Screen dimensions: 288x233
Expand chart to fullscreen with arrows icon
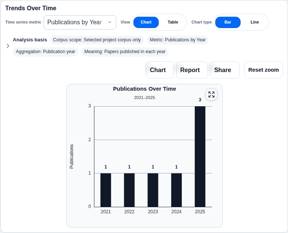[211, 94]
